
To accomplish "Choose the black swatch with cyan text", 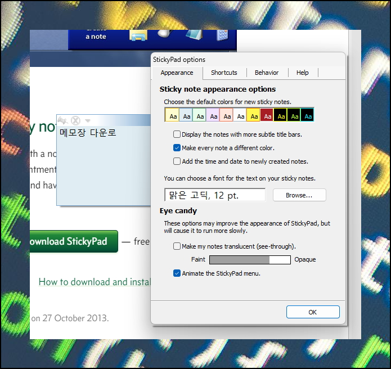I will pos(307,115).
